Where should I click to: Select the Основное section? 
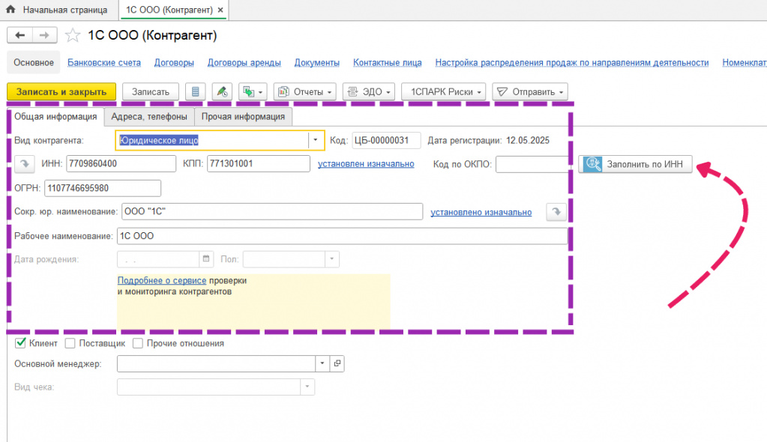coord(34,63)
